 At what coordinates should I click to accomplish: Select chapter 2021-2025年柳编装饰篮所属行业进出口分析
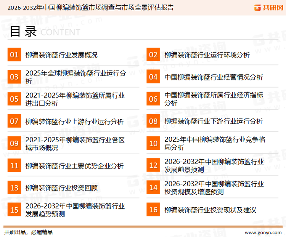(x=75, y=99)
